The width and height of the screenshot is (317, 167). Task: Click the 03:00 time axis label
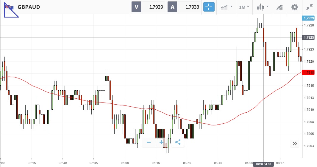(125, 163)
